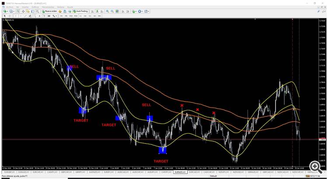Switch to the EURCAD,H1 chart tab
The width and height of the screenshot is (328, 179).
[x=194, y=172]
